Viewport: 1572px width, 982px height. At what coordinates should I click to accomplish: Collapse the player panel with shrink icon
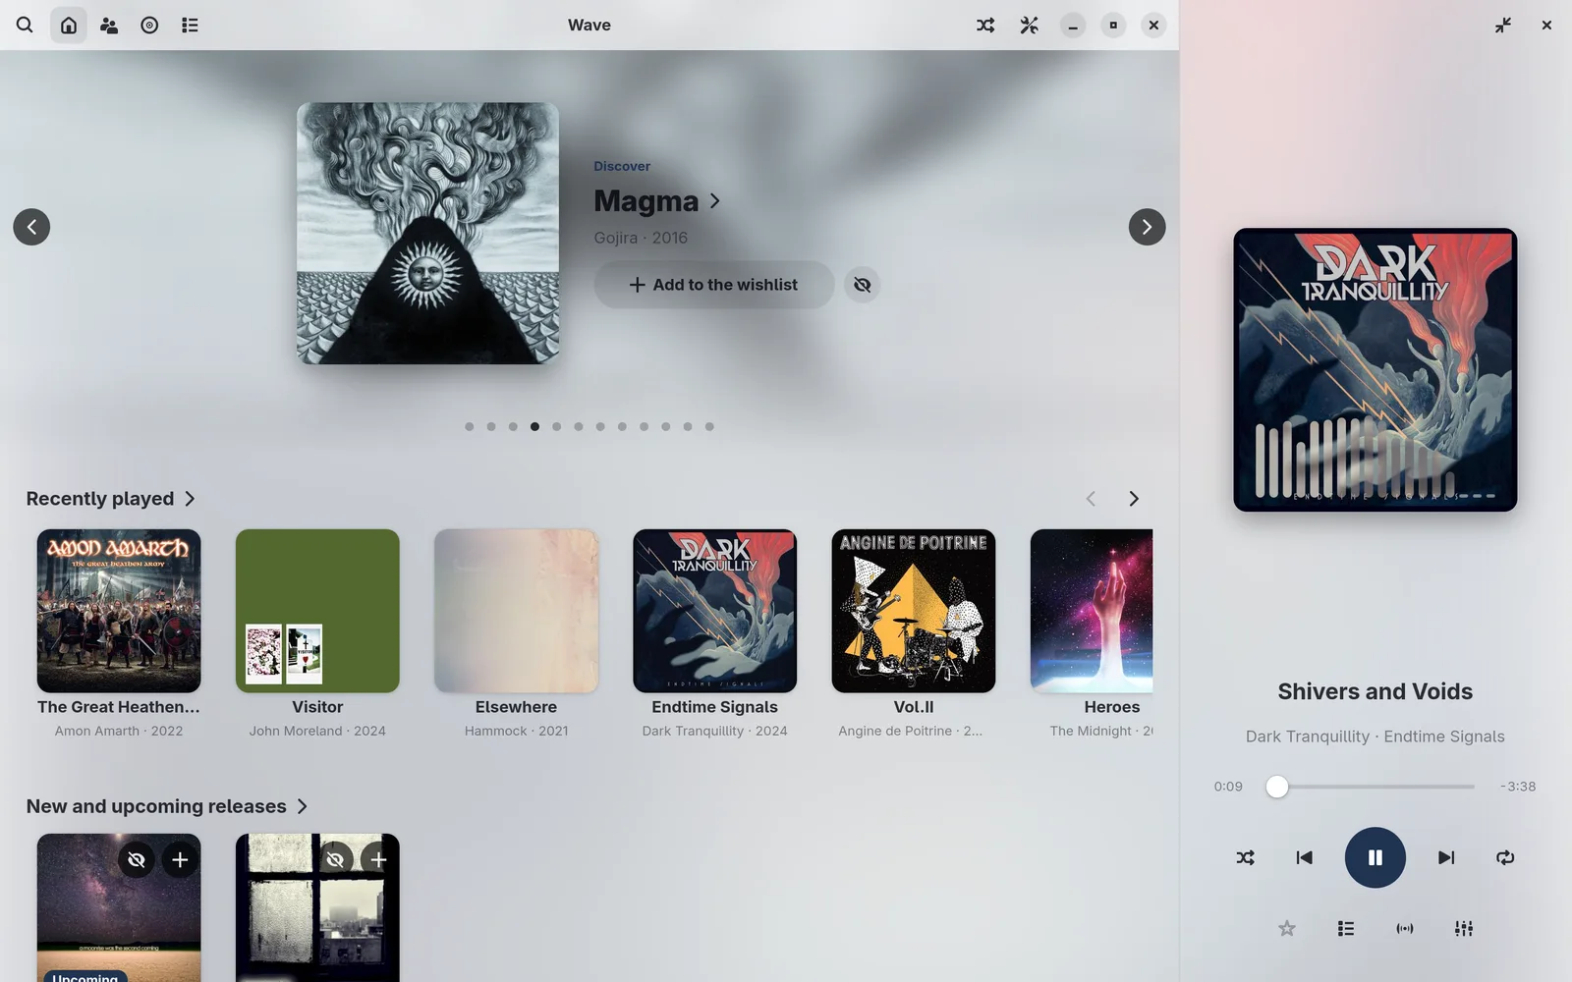coord(1503,26)
